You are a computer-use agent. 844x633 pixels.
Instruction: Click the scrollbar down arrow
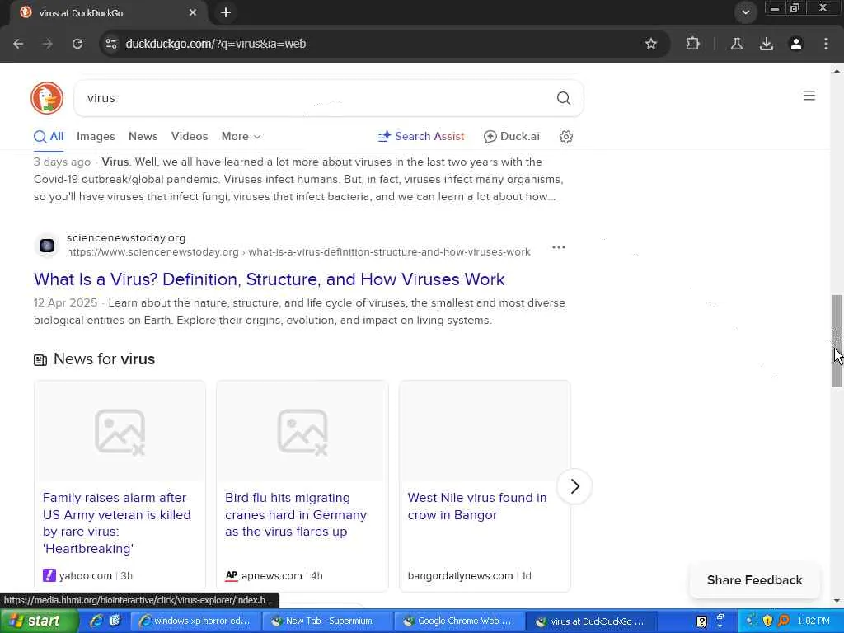pos(837,600)
